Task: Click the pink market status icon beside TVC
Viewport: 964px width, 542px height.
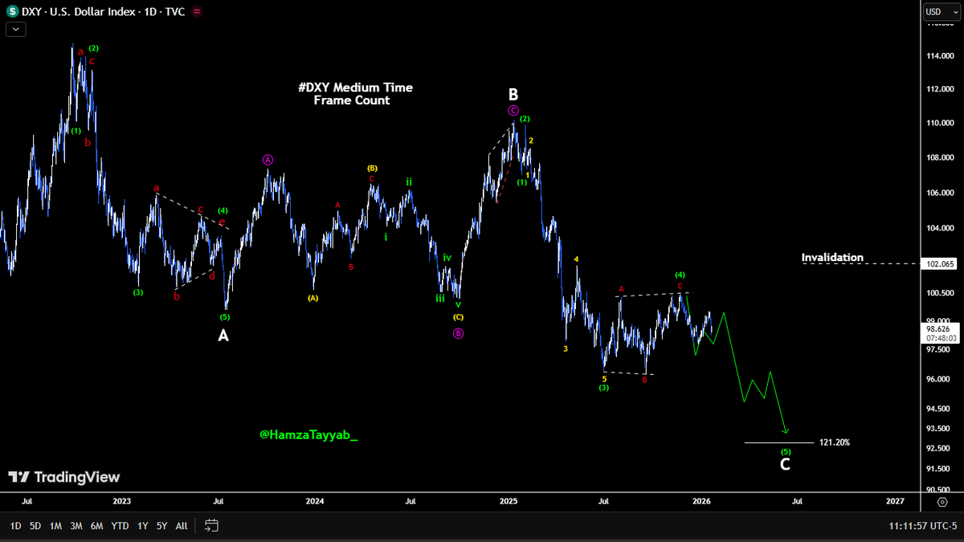Action: [x=195, y=11]
